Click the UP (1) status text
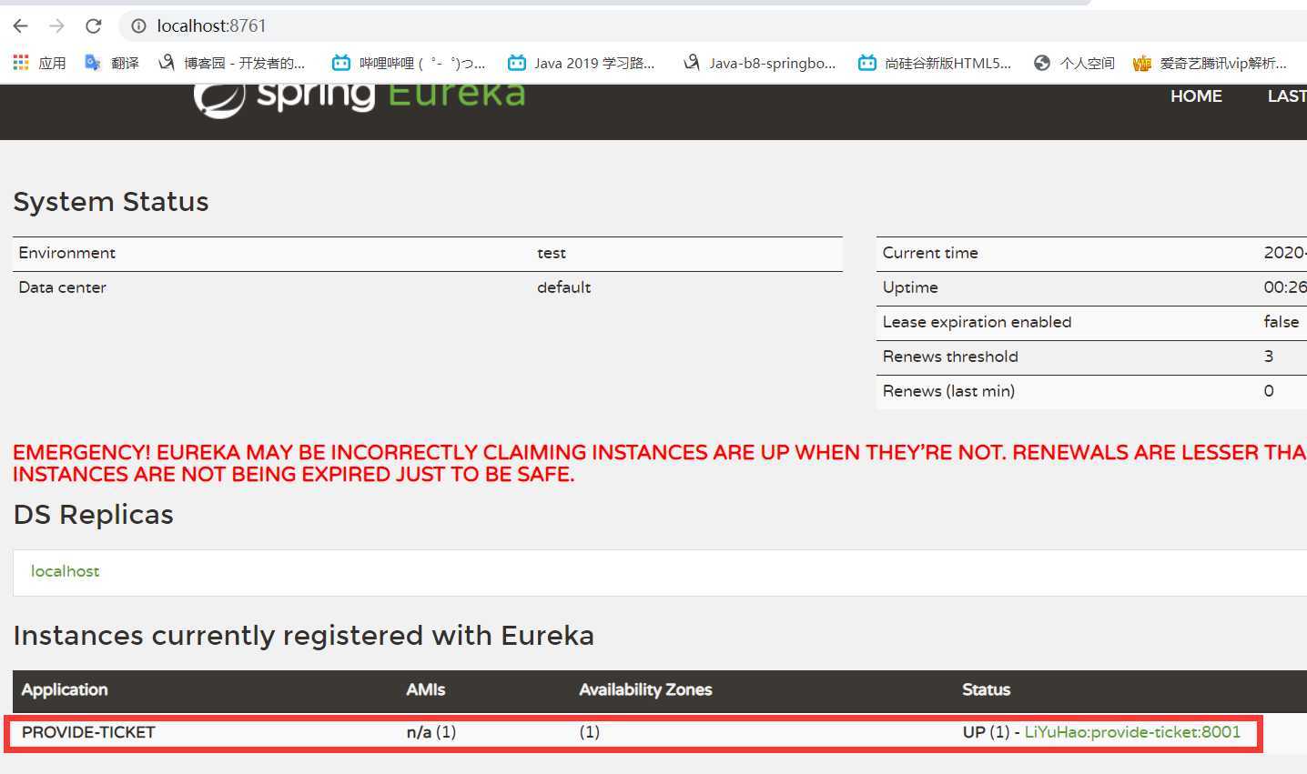1307x774 pixels. click(x=987, y=732)
